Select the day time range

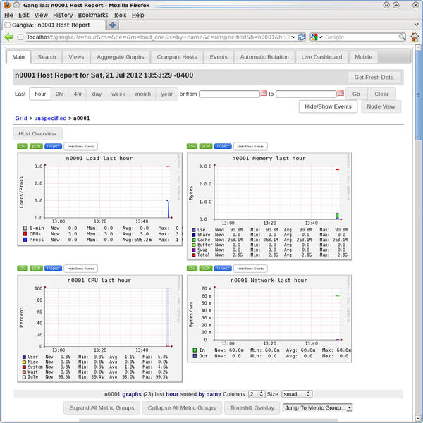click(x=97, y=94)
